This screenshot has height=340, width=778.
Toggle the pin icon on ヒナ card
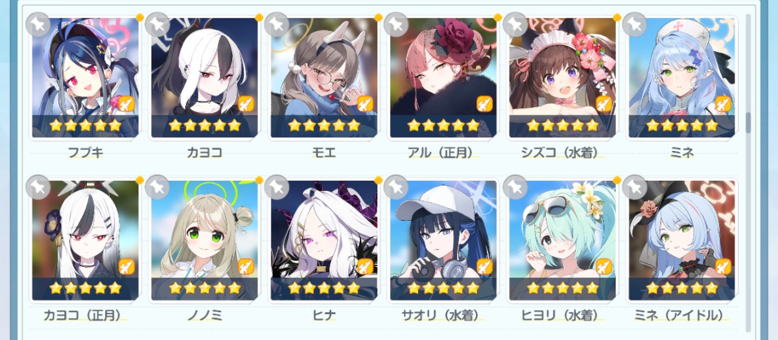click(x=276, y=188)
